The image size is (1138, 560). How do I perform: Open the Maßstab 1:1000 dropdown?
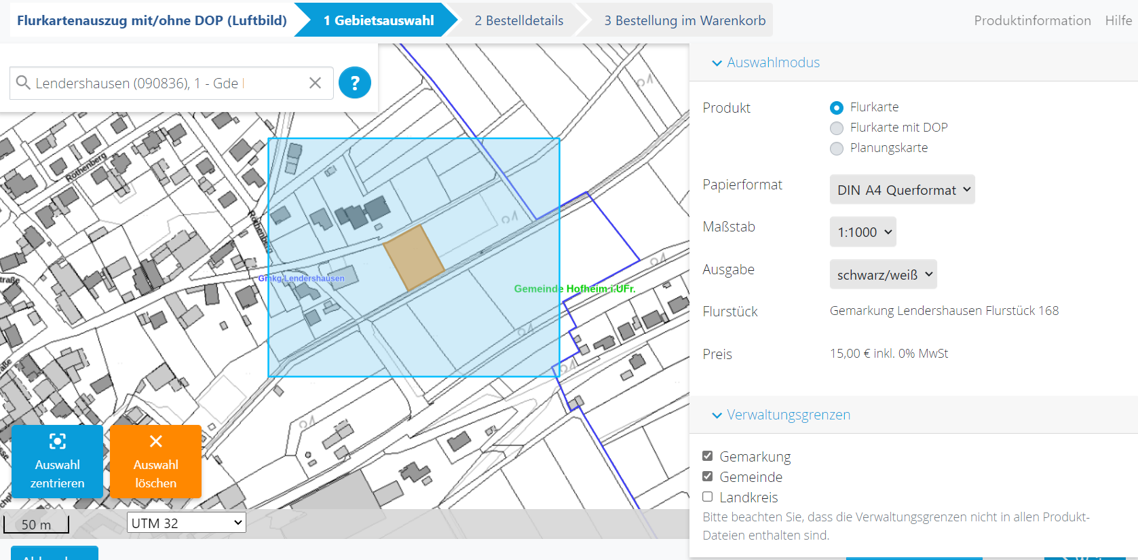(x=862, y=232)
